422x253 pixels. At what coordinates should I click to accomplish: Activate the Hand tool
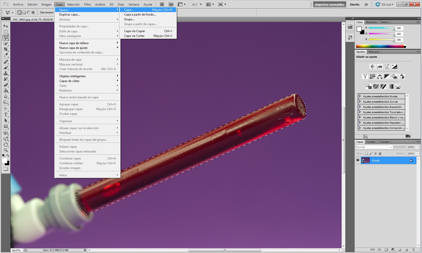click(x=6, y=144)
